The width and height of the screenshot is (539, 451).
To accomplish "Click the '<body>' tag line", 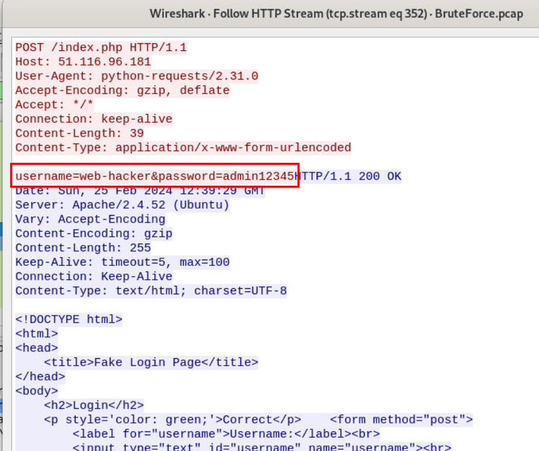I will coord(36,391).
